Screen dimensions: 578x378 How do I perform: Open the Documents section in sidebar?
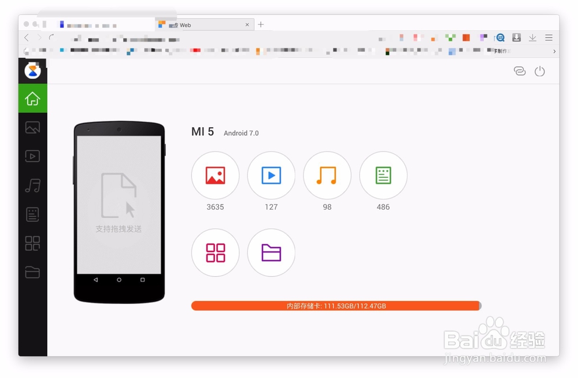pyautogui.click(x=32, y=214)
